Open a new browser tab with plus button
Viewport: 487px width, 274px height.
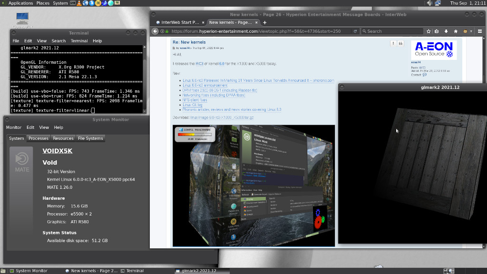(x=264, y=22)
